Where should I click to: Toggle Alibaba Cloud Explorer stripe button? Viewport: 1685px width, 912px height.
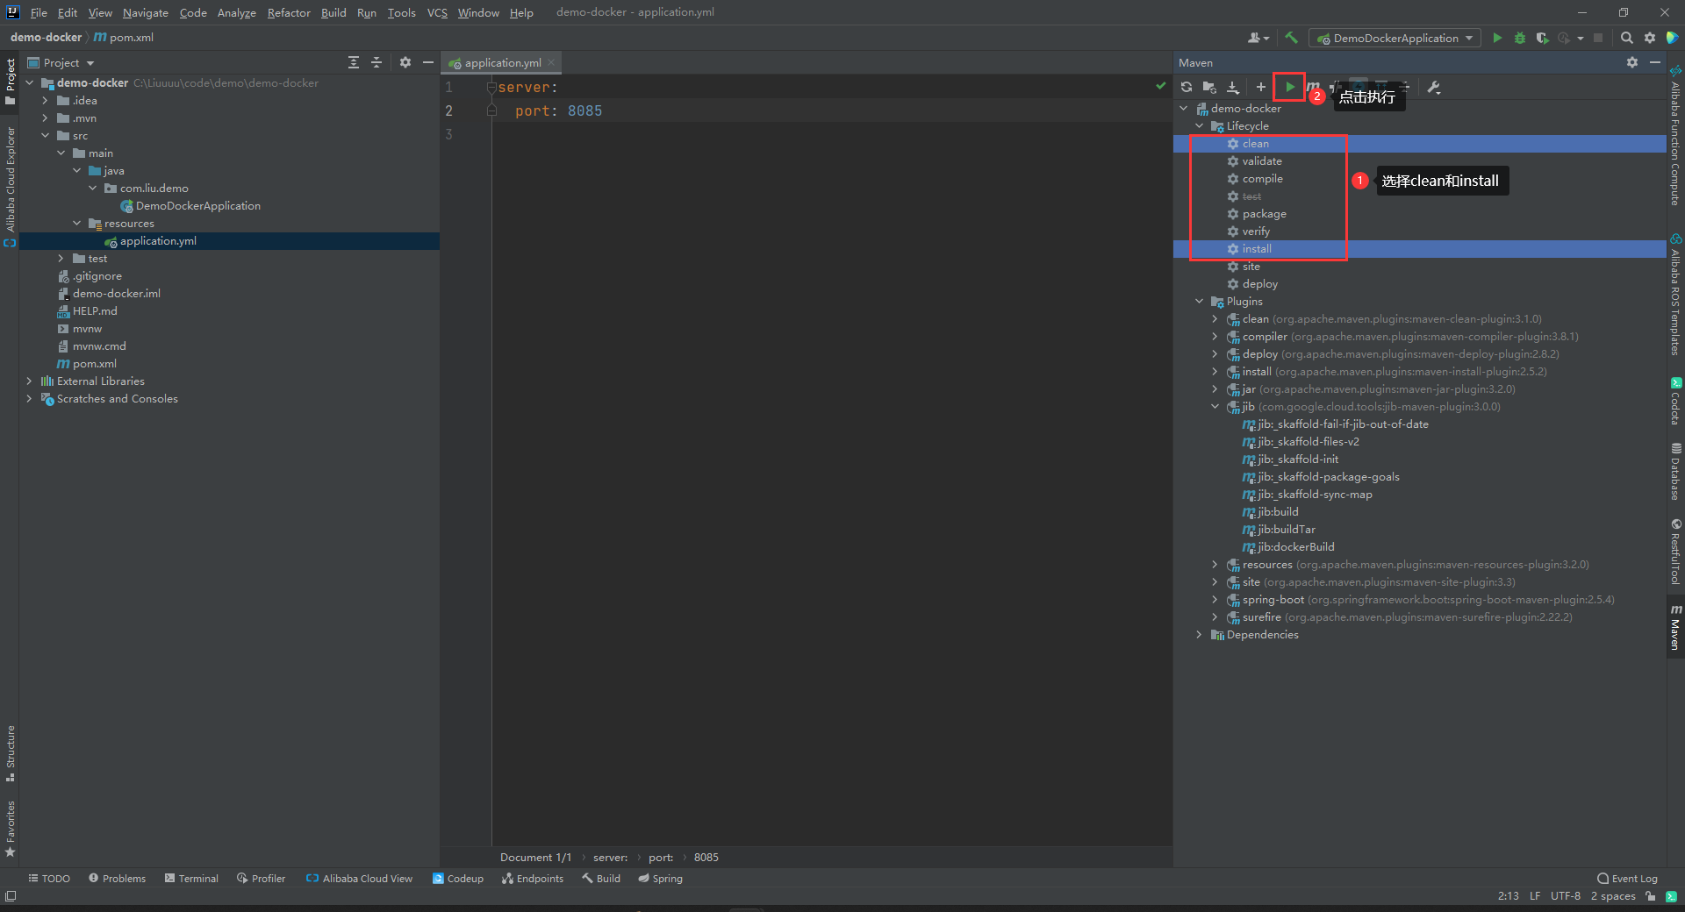(11, 187)
